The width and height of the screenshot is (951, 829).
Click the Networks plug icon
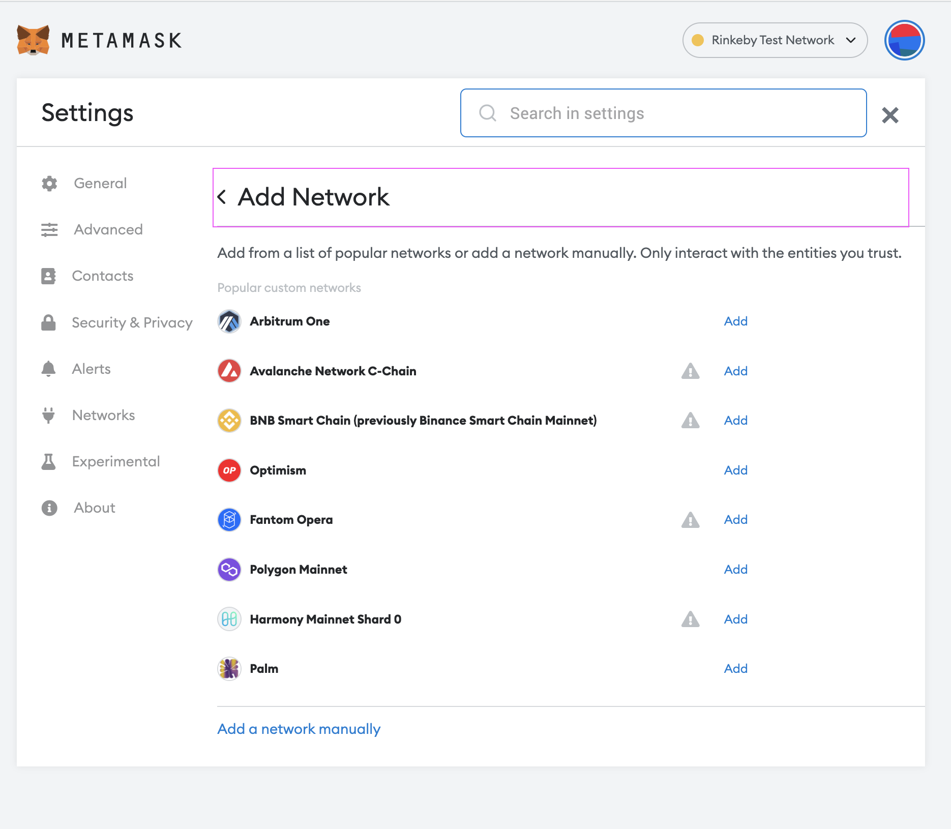click(x=48, y=415)
